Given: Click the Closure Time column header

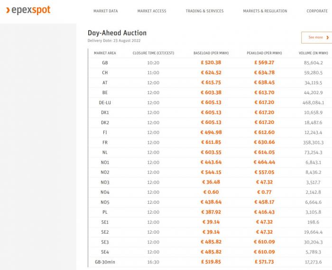Looking at the screenshot, I should (x=153, y=53).
